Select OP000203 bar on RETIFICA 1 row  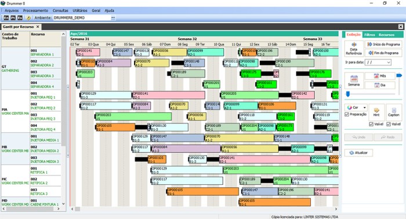275,170
